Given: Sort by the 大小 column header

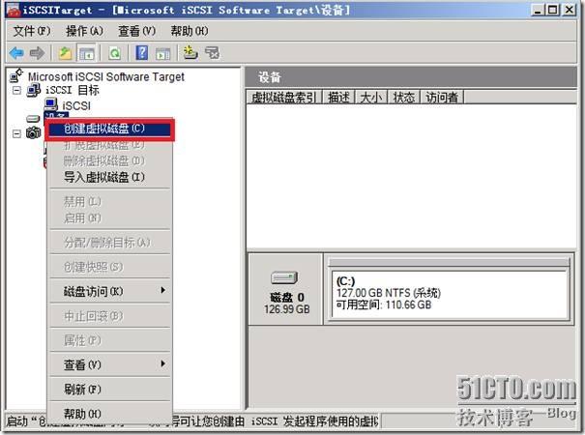Looking at the screenshot, I should click(371, 98).
